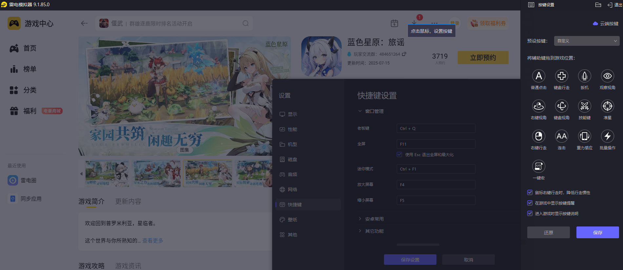Select the 快捷键 settings tab

point(308,205)
